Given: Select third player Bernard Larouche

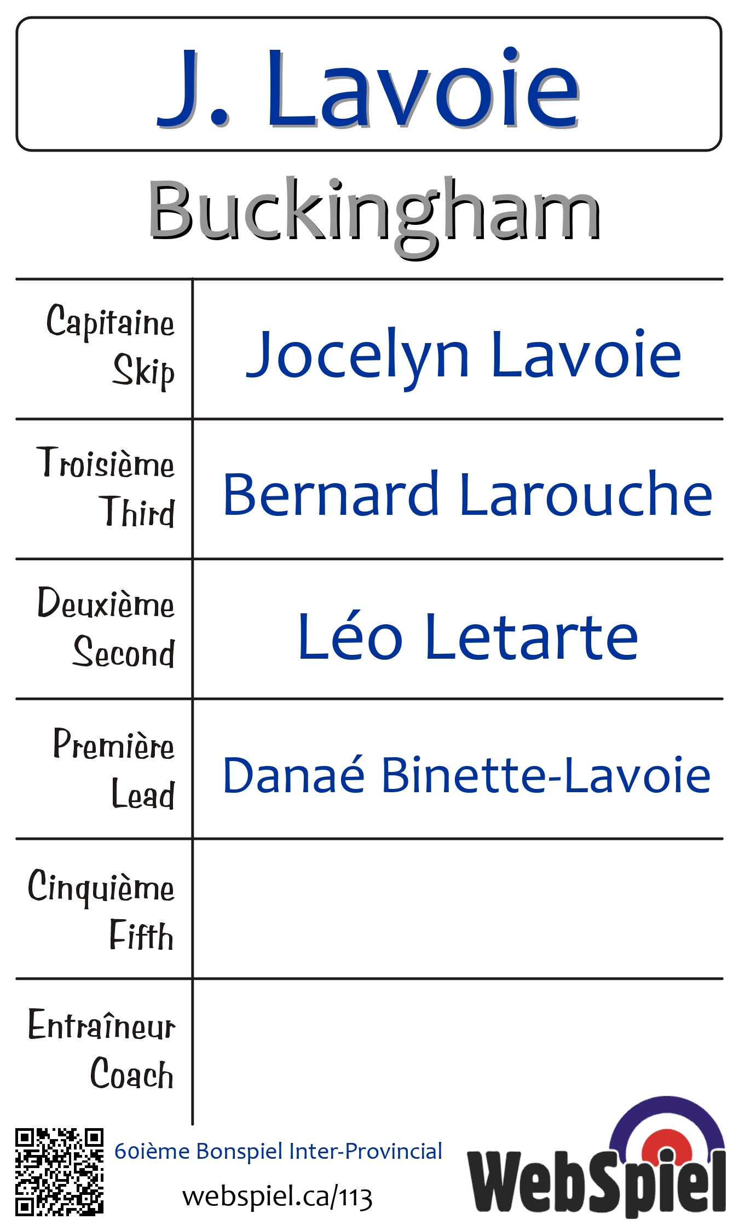Looking at the screenshot, I should click(x=467, y=495).
